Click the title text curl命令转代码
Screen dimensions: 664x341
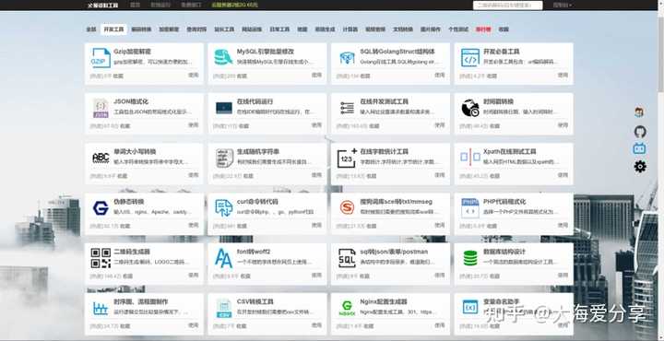pyautogui.click(x=257, y=202)
